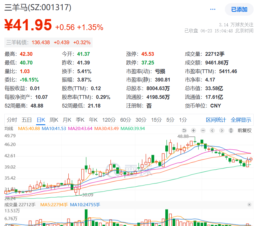This screenshot has height=226, width=258.
Task: Close the volume indicator panel
Action: coord(249,205)
